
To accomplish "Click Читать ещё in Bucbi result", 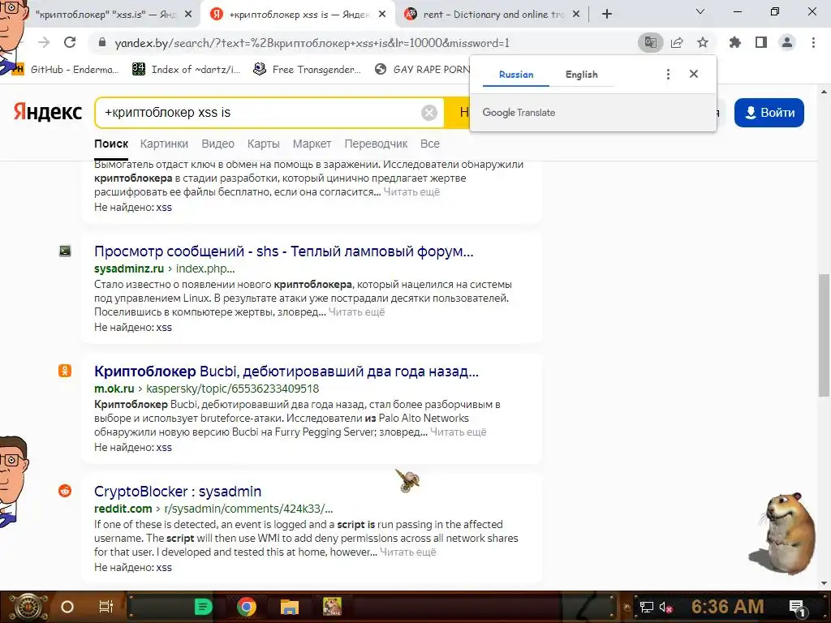I will tap(458, 432).
